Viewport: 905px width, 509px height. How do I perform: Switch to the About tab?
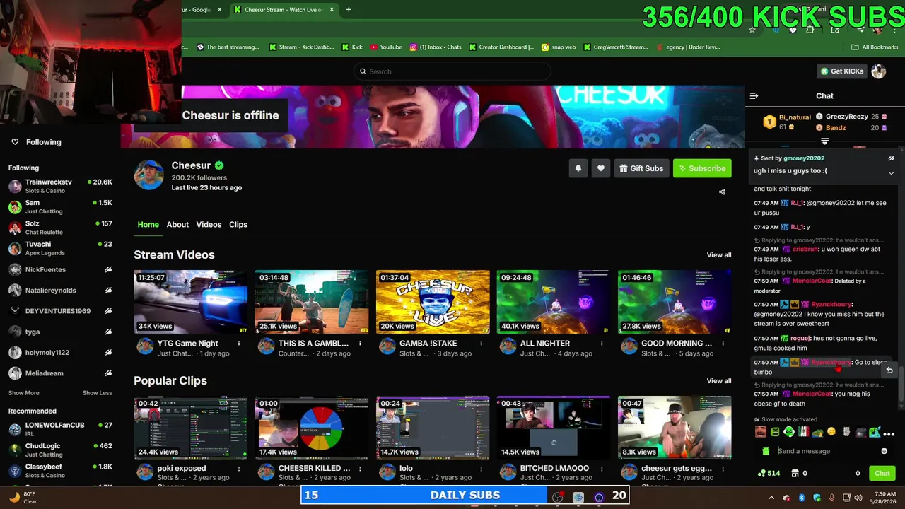tap(177, 225)
